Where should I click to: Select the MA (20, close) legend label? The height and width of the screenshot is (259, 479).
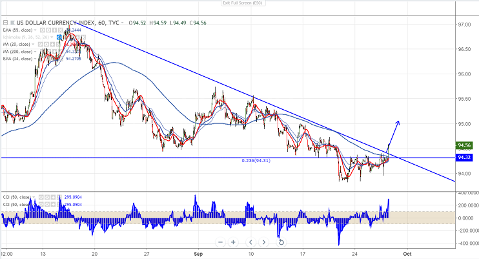coord(17,45)
